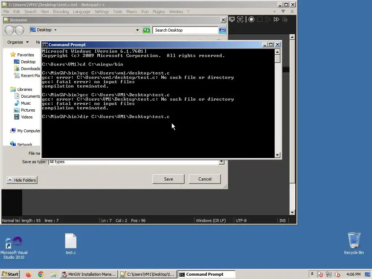This screenshot has width=372, height=279.
Task: Select My Computer in the navigation pane
Action: point(25,131)
